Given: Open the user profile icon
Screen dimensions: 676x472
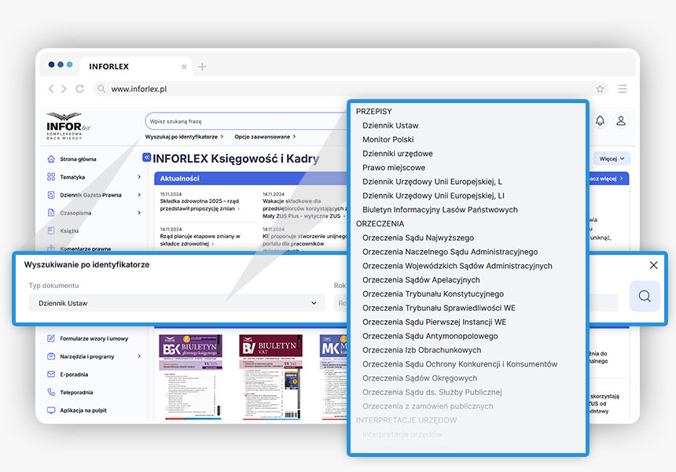Looking at the screenshot, I should 621,120.
